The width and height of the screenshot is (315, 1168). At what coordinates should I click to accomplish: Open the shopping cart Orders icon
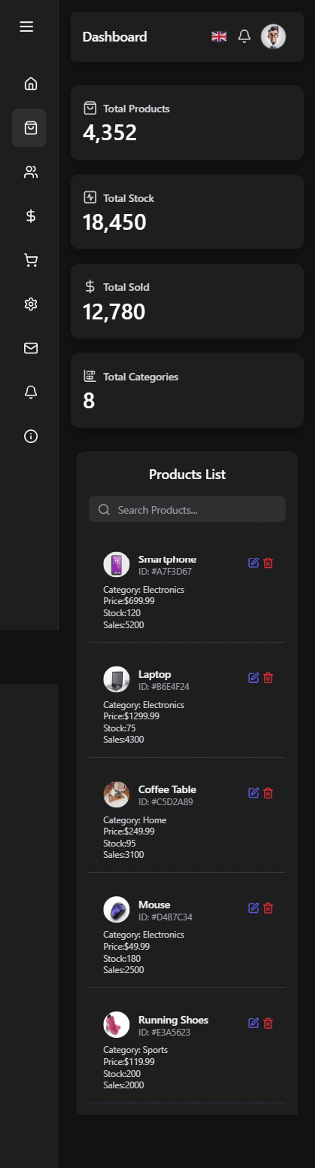pos(30,260)
